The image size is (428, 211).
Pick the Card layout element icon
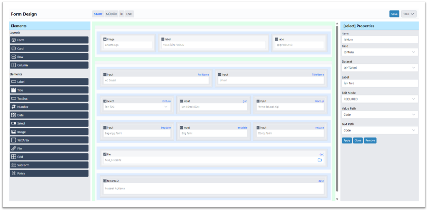click(x=14, y=49)
